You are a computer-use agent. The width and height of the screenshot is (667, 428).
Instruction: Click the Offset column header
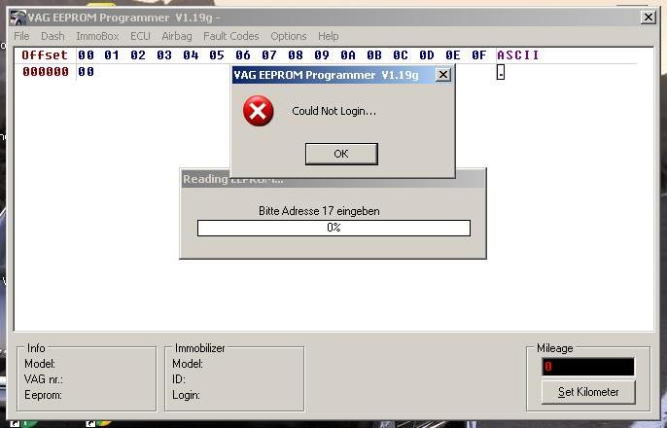[45, 55]
